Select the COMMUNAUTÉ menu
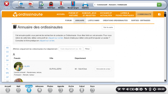Image resolution: width=168 pixels, height=94 pixels. (144, 14)
